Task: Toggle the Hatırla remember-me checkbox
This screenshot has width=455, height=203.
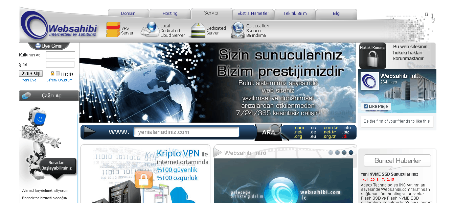Action: pyautogui.click(x=58, y=74)
